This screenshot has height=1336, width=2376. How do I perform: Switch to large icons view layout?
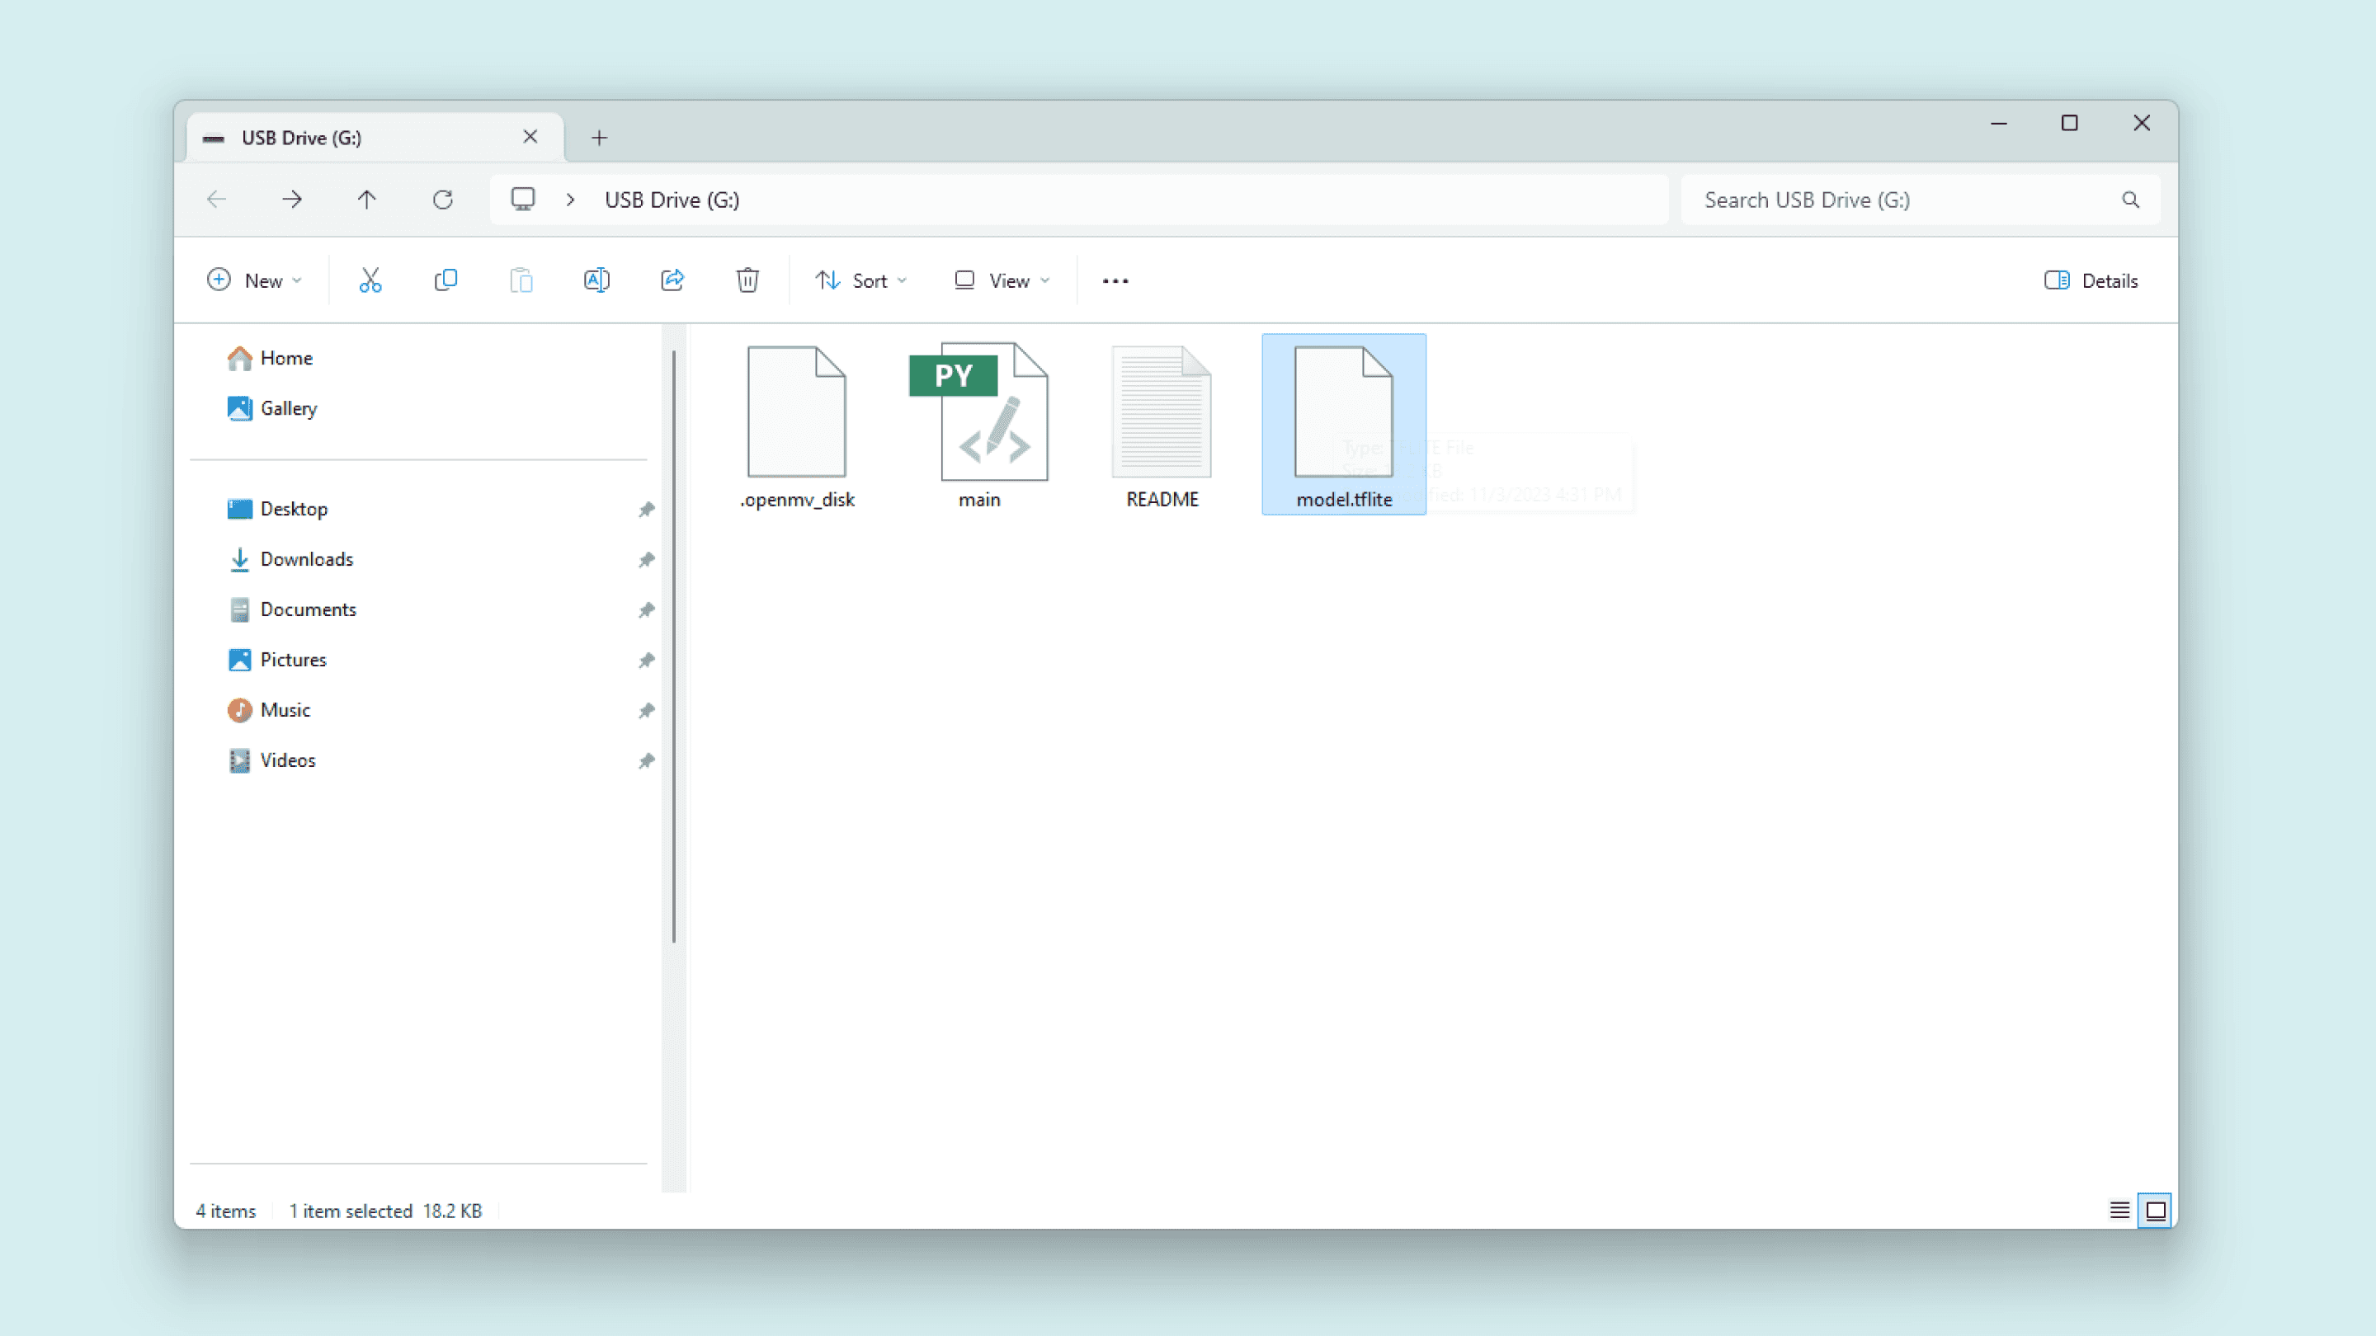pyautogui.click(x=2156, y=1210)
